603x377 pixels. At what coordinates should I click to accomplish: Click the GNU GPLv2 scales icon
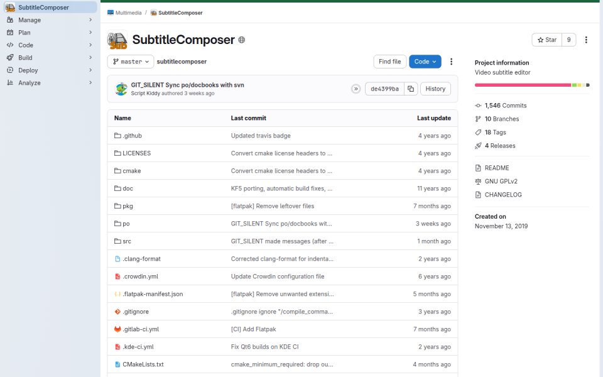[x=478, y=182]
